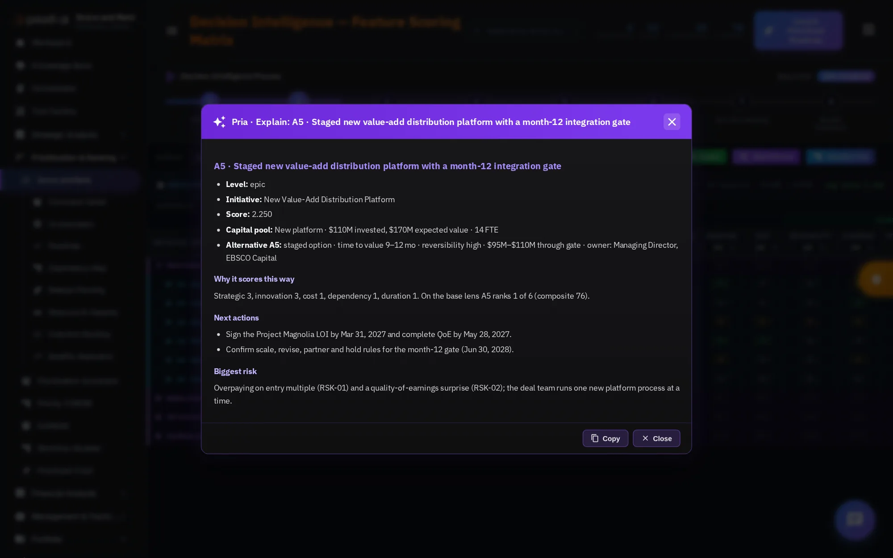Click the blurred teal toolbar button right of dialog
The image size is (893, 558).
(840, 156)
